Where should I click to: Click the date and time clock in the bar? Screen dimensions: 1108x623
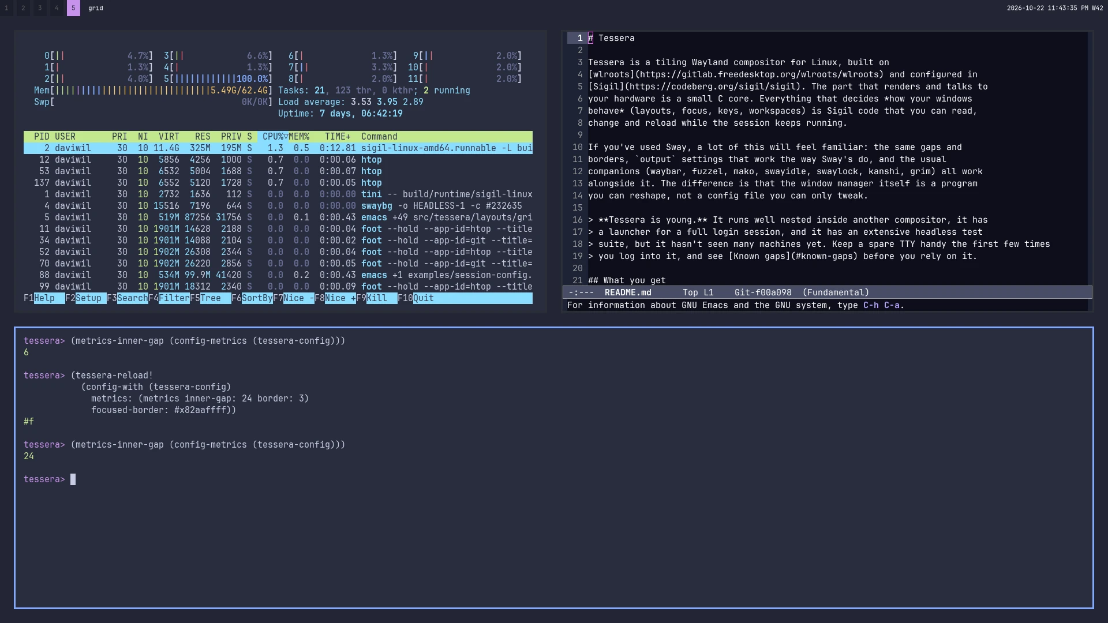click(1054, 8)
